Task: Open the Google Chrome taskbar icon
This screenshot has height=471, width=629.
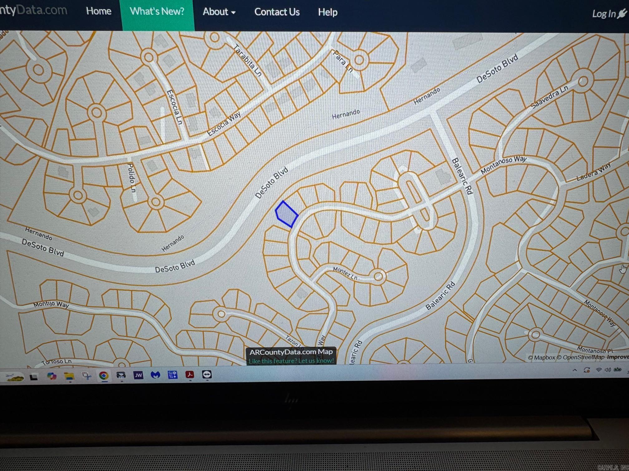Action: pyautogui.click(x=104, y=376)
